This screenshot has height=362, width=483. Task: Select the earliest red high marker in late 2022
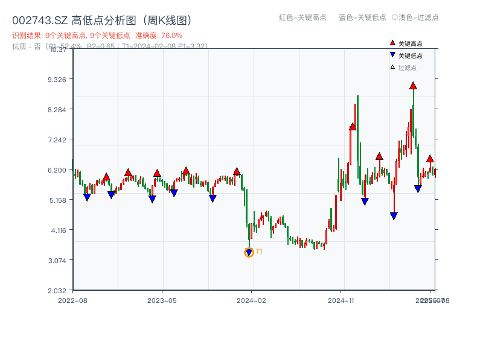tap(106, 177)
